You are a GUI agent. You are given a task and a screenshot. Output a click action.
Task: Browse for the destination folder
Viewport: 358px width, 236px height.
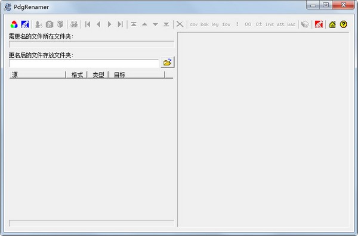click(168, 62)
